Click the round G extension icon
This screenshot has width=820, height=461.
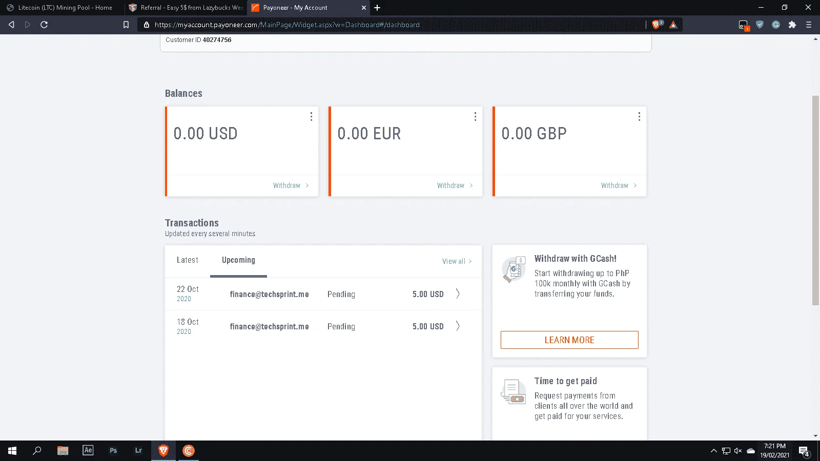click(776, 25)
